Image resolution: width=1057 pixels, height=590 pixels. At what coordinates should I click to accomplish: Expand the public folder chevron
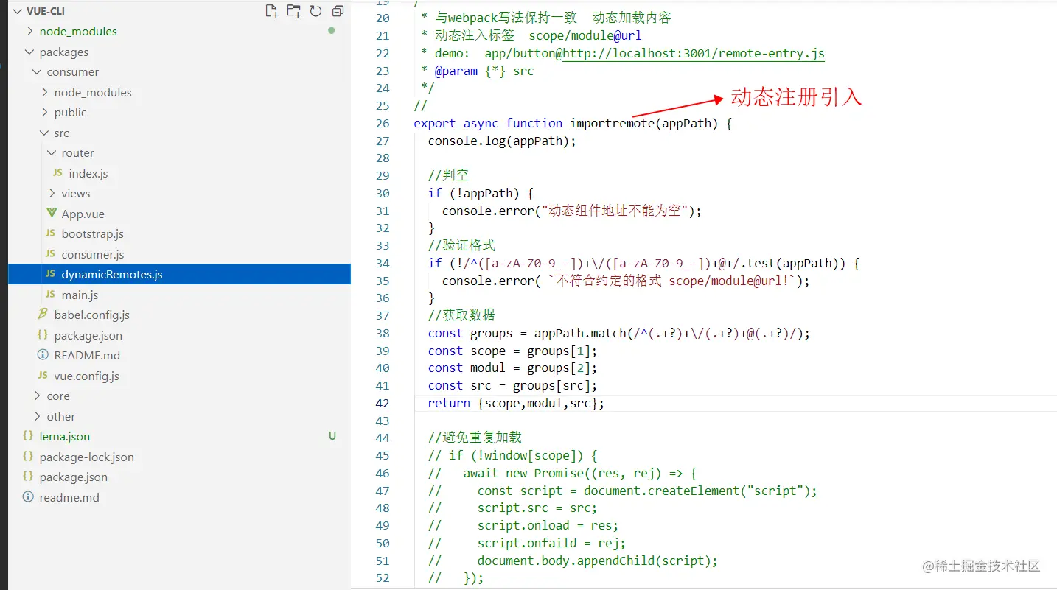click(x=44, y=112)
